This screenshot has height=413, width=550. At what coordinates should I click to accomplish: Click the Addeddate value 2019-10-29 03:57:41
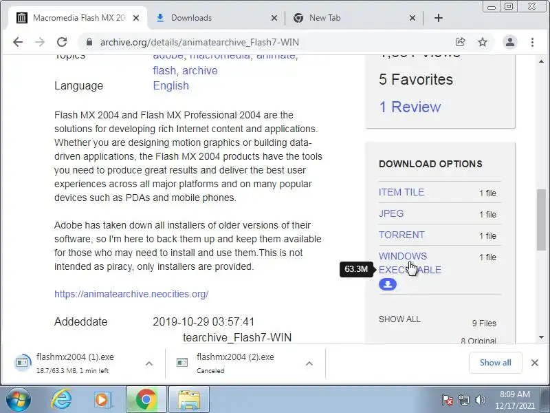coord(203,321)
